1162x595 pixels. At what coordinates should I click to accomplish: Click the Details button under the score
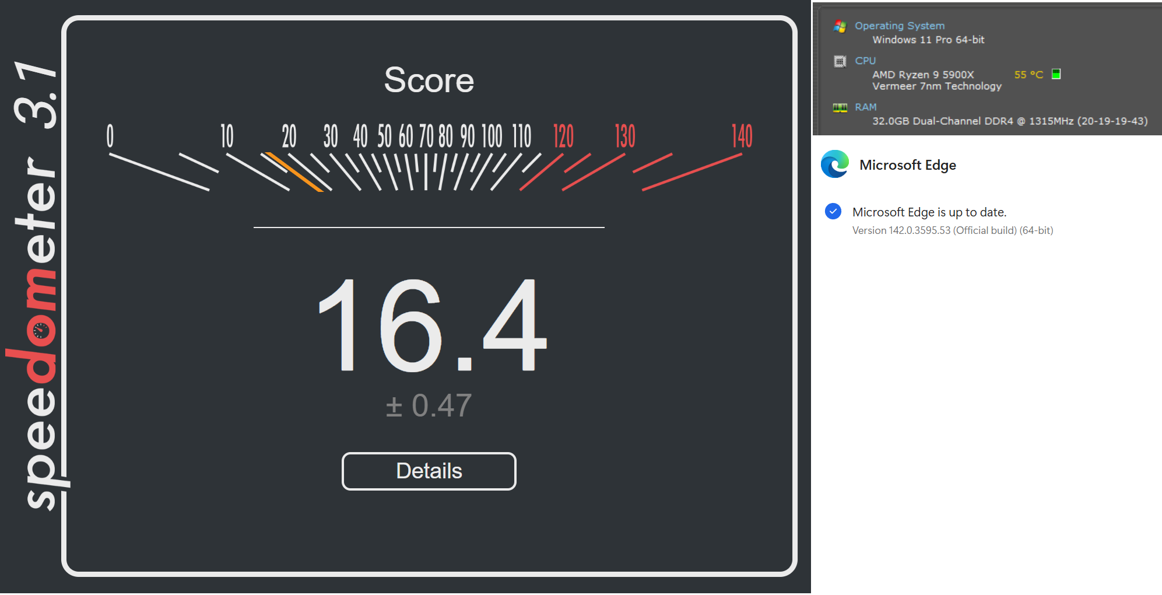429,471
